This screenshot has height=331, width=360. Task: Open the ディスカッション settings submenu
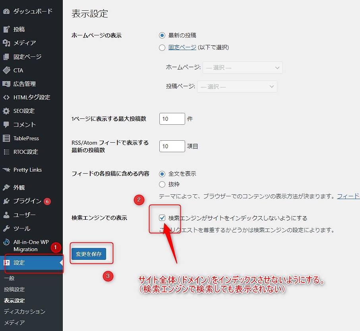[25, 312]
